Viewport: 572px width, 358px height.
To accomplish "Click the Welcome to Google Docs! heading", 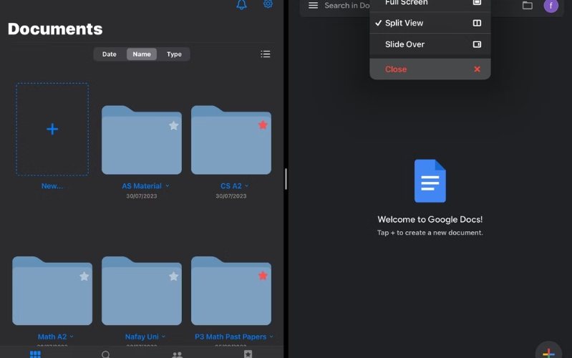I will [x=430, y=219].
